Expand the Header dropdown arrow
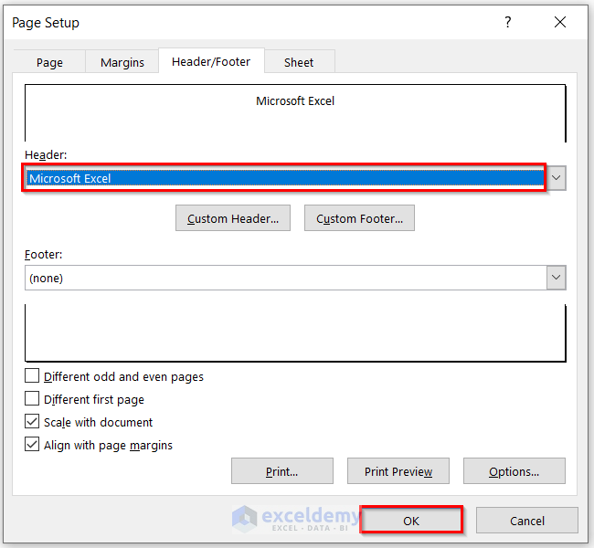Screen dimensions: 594x548 pos(557,178)
